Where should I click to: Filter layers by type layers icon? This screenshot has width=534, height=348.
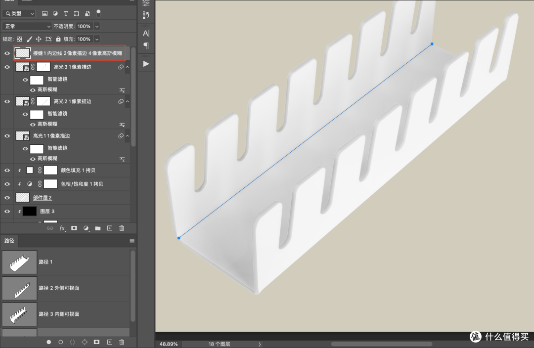tap(66, 14)
